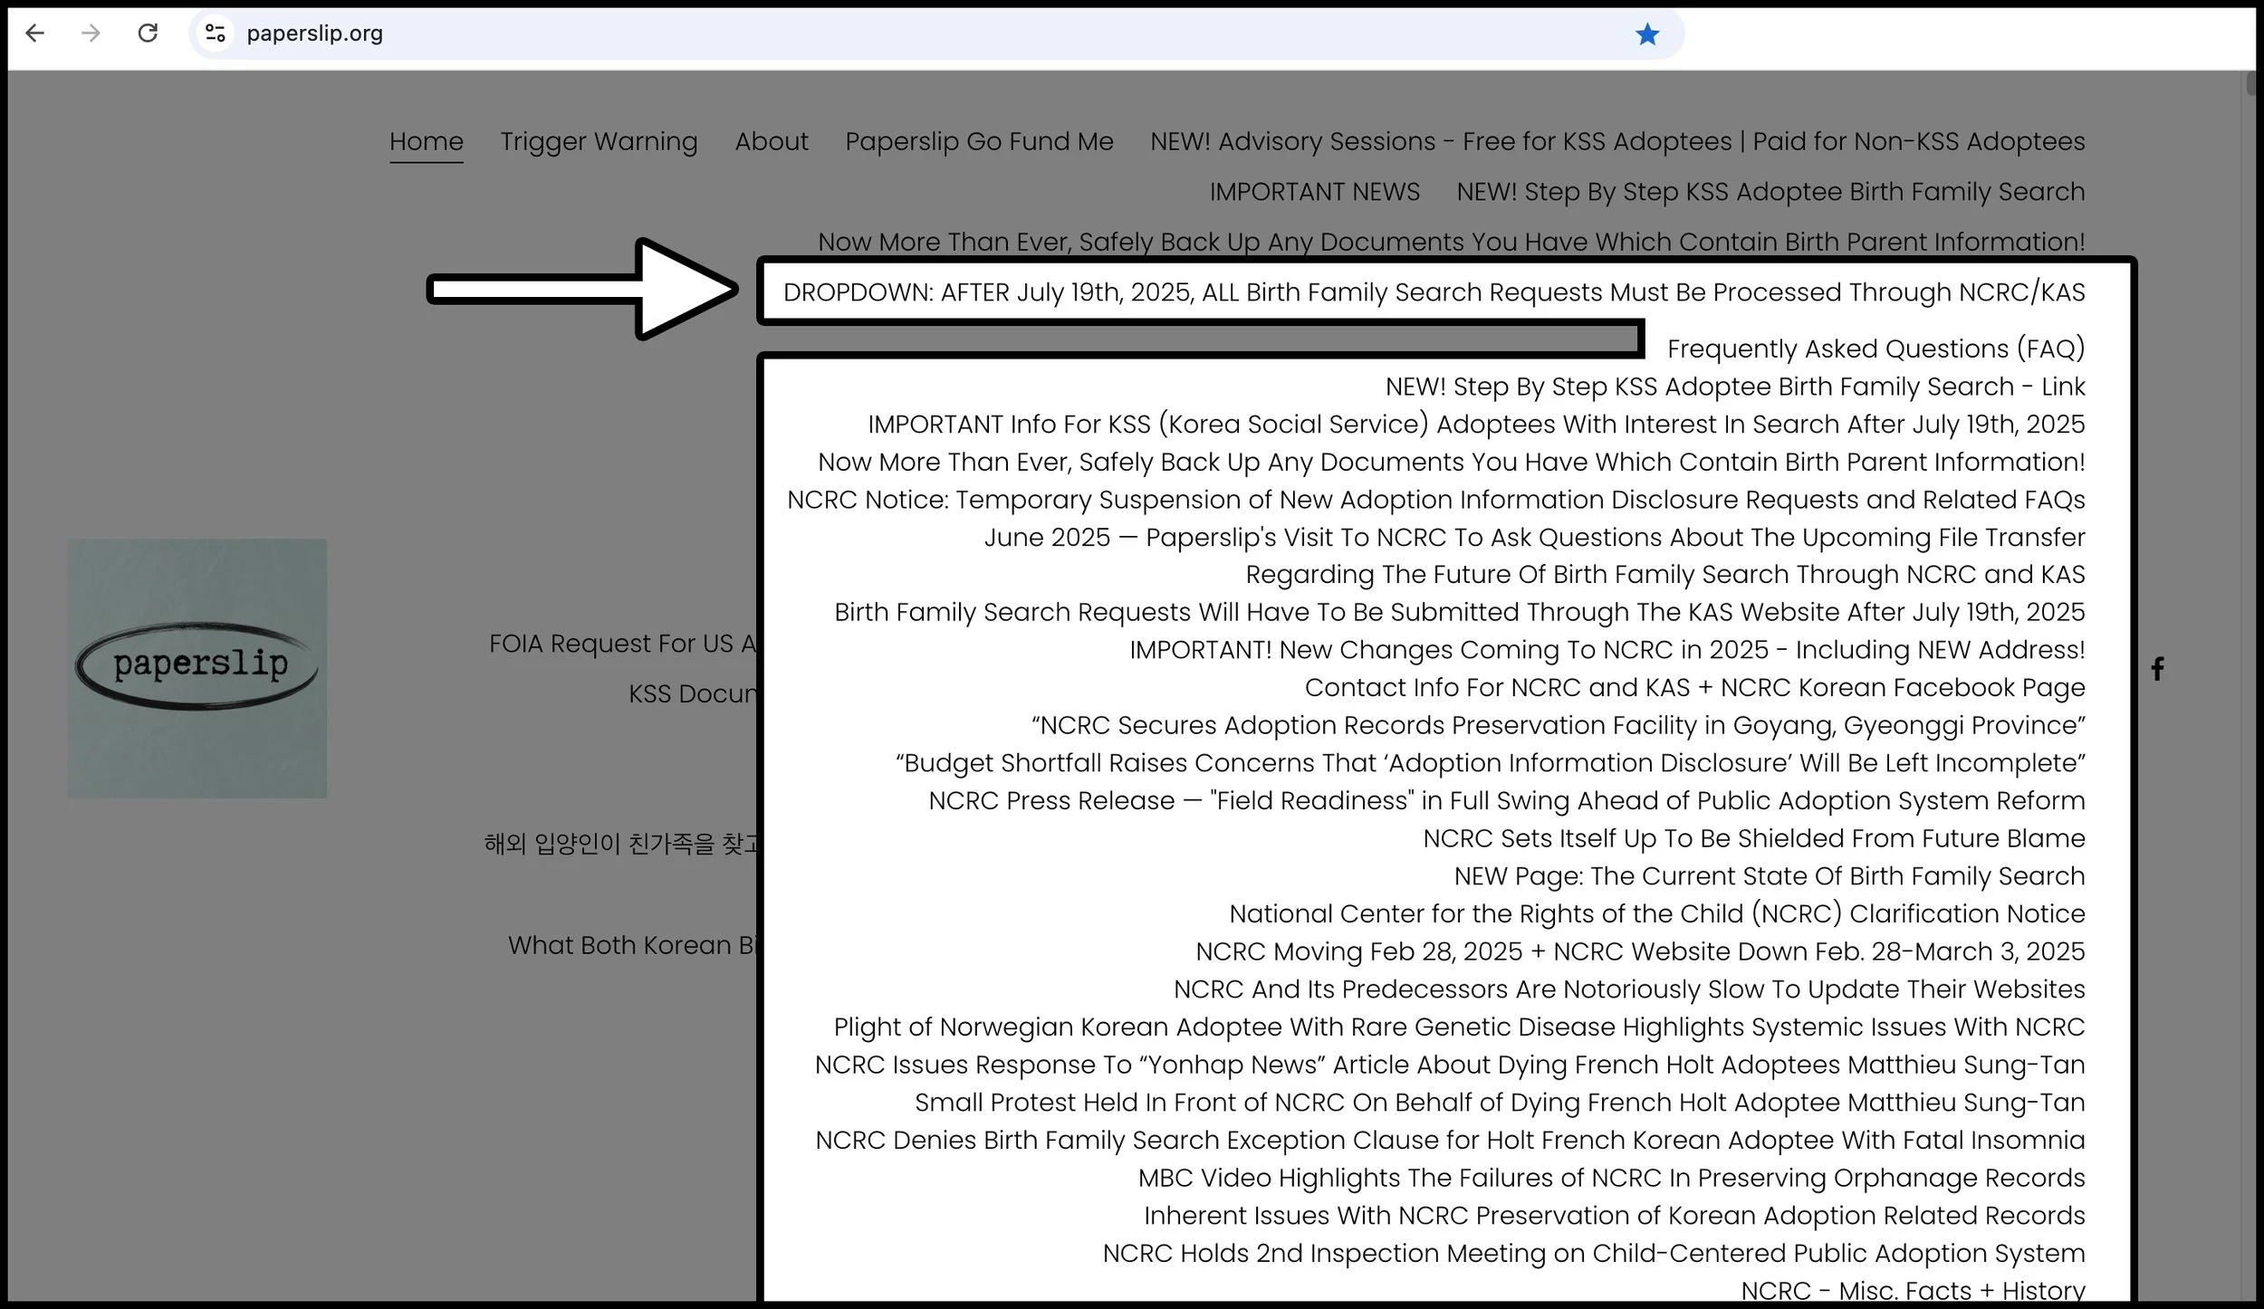Open Paperslip Go Fund Me
Image resolution: width=2264 pixels, height=1309 pixels.
point(979,141)
